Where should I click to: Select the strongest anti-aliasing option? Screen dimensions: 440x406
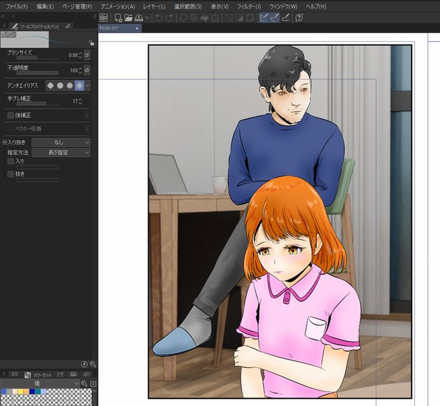coord(80,85)
